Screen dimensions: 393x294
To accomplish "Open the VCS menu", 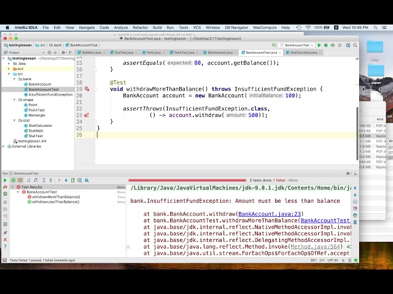I will click(x=196, y=28).
